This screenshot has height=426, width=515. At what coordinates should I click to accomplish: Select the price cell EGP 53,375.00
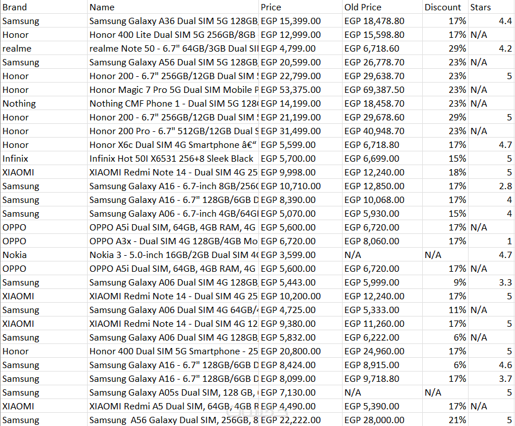coord(290,90)
